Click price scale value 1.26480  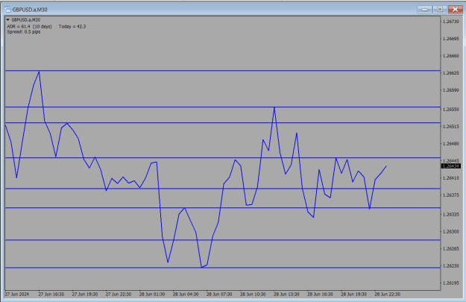(451, 144)
